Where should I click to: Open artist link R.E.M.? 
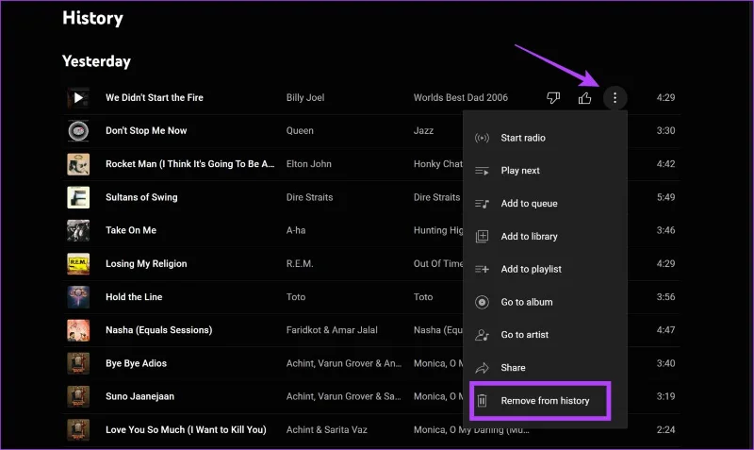[300, 264]
